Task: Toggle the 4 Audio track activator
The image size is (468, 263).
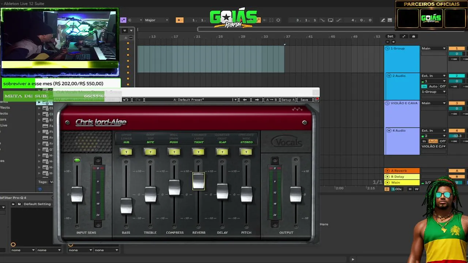Action: click(457, 131)
